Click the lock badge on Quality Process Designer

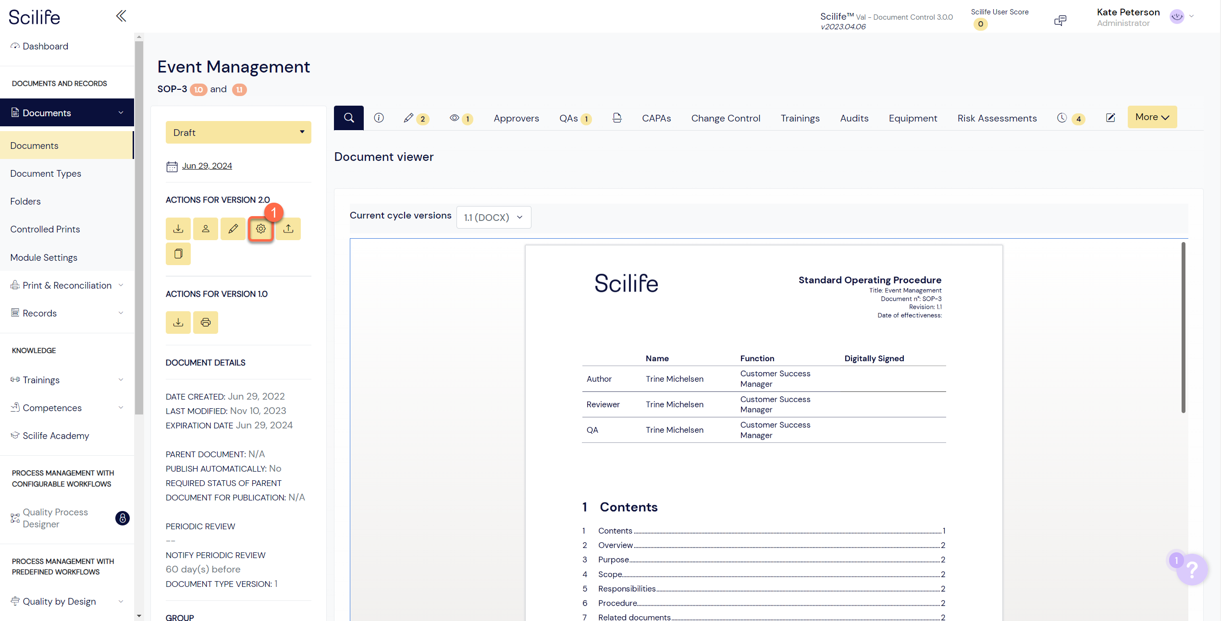[x=123, y=518]
